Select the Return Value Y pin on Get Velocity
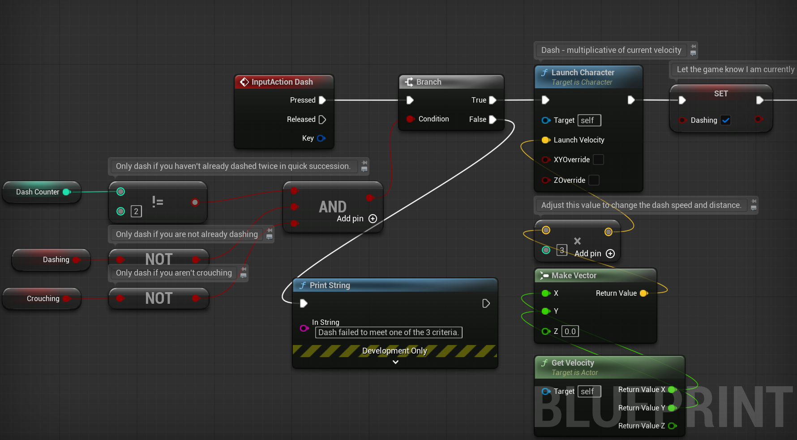 [672, 408]
